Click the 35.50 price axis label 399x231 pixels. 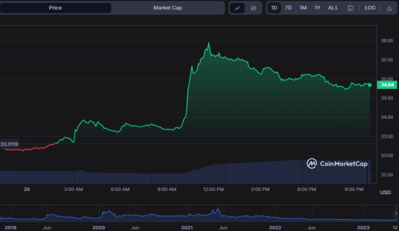click(x=387, y=60)
